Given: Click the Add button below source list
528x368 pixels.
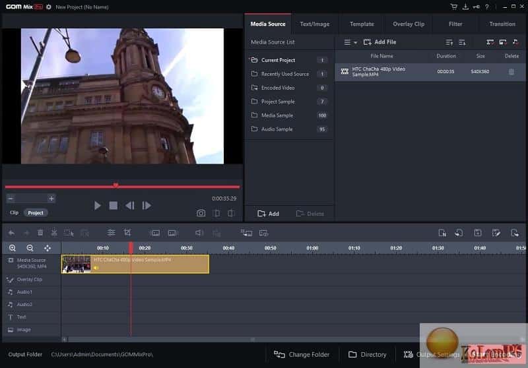Looking at the screenshot, I should pyautogui.click(x=268, y=214).
